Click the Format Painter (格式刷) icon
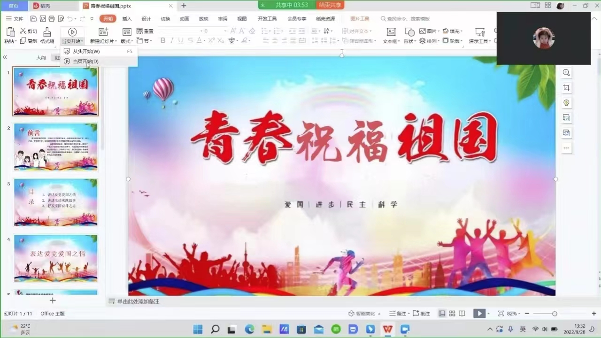This screenshot has height=338, width=601. tap(46, 32)
